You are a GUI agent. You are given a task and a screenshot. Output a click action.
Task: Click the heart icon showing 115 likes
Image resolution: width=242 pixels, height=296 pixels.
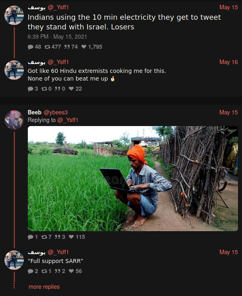[x=71, y=237]
